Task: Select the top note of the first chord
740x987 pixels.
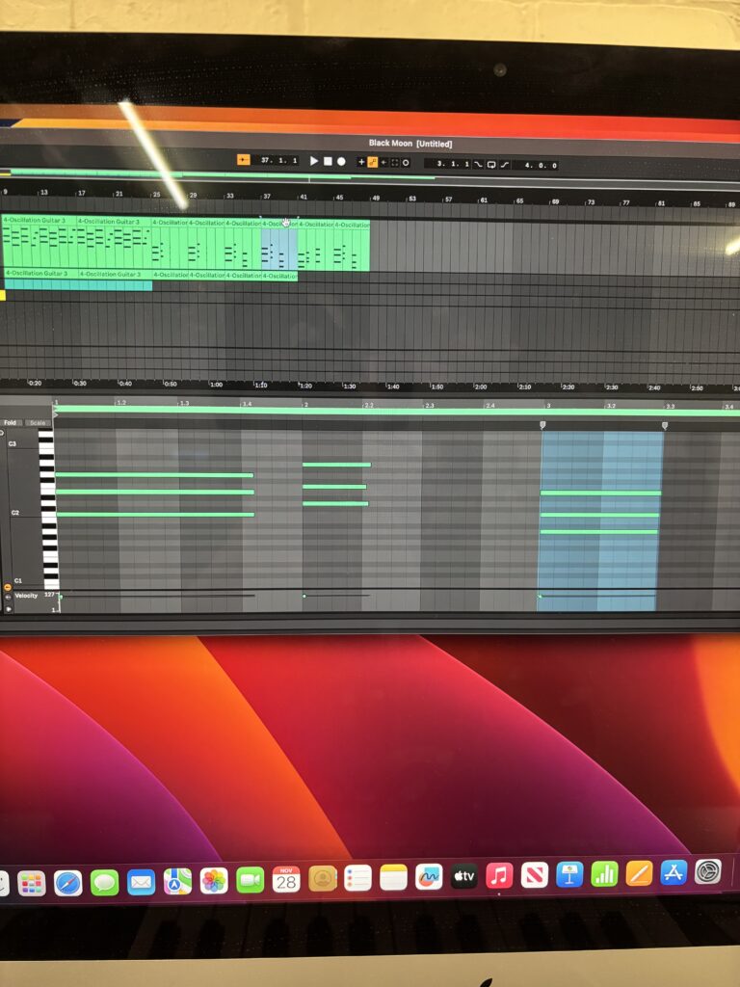Action: coord(154,474)
